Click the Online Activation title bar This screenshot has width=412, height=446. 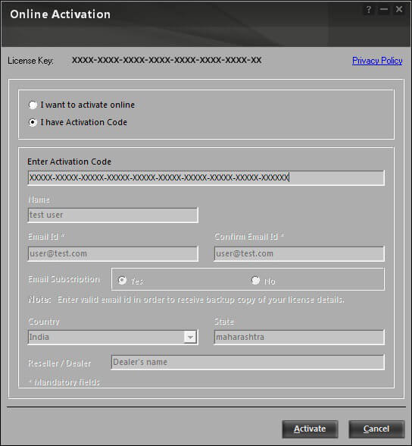tap(182, 24)
